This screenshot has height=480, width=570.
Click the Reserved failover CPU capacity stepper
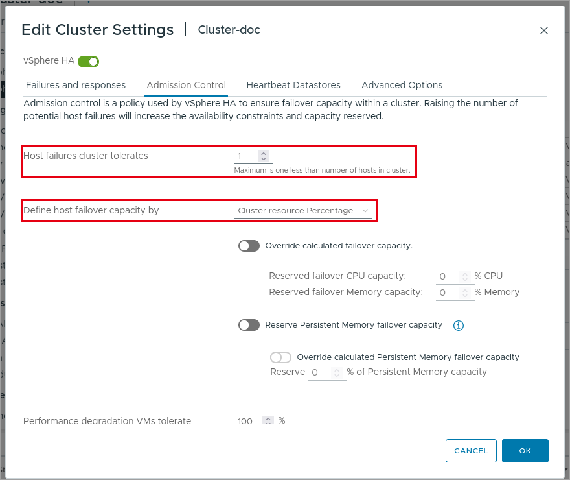point(465,276)
